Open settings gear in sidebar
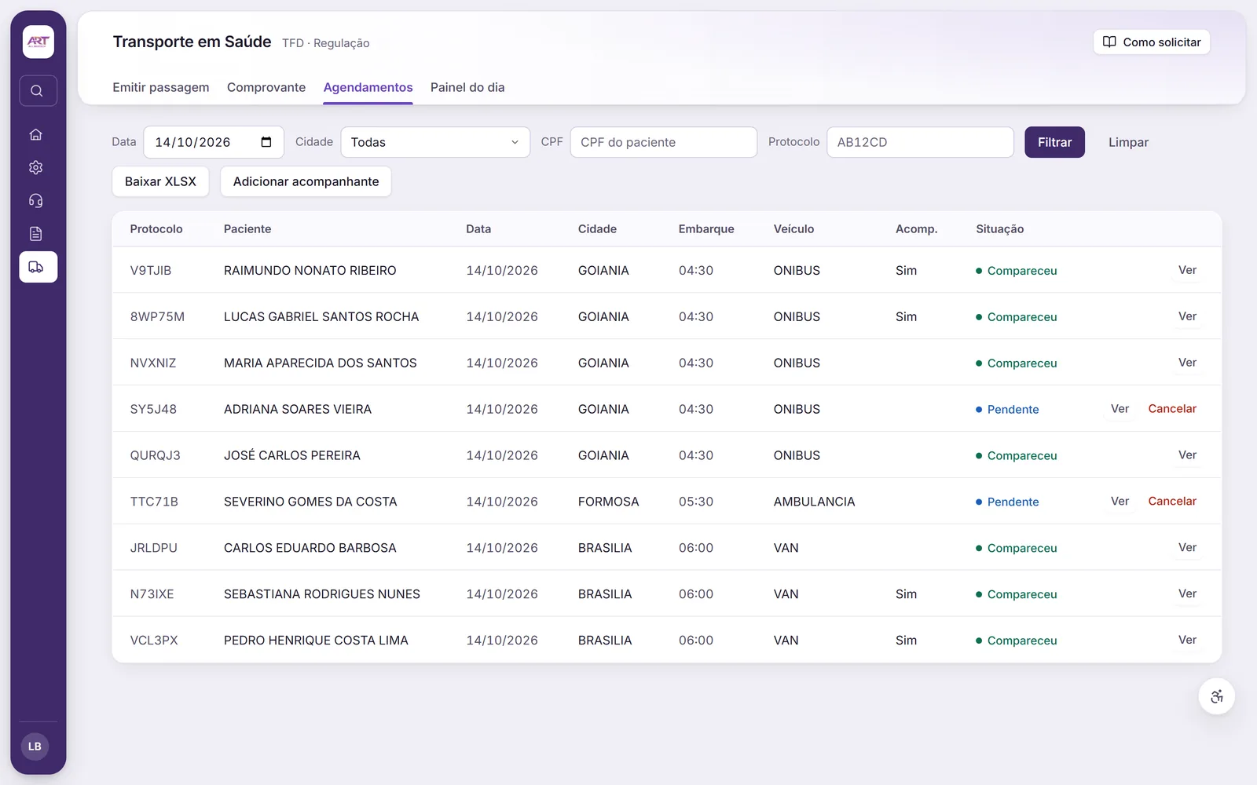 (36, 167)
